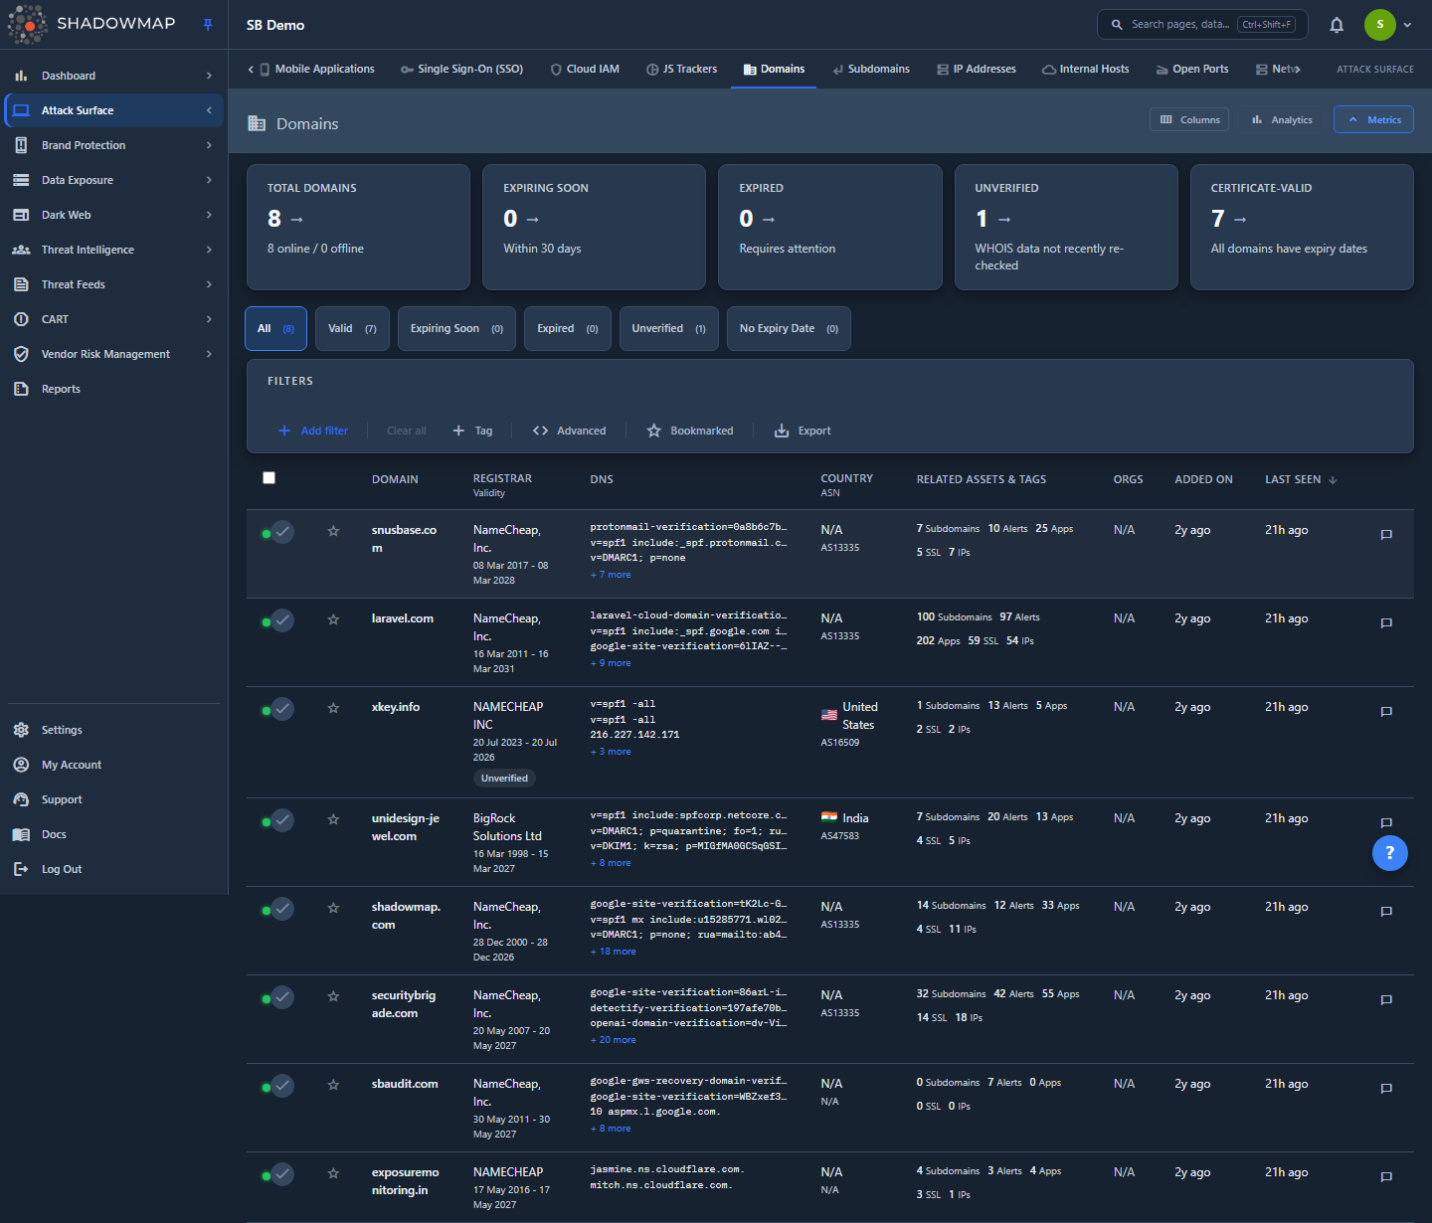1432x1223 pixels.
Task: Click the blue help question mark button
Action: (x=1390, y=853)
